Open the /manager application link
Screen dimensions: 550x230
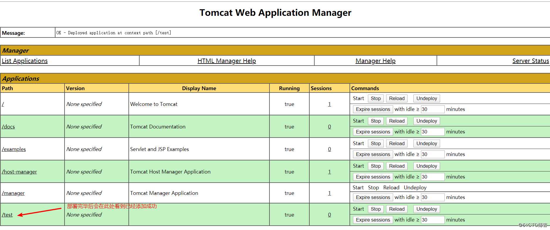click(x=13, y=193)
